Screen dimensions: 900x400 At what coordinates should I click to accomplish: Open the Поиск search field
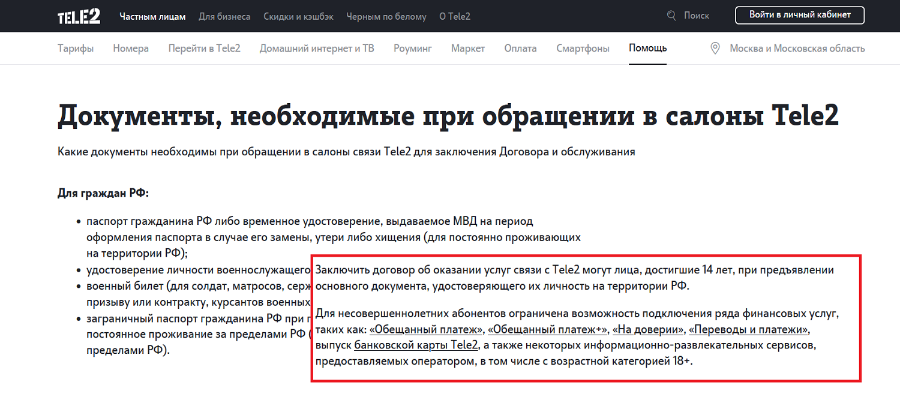(x=696, y=16)
